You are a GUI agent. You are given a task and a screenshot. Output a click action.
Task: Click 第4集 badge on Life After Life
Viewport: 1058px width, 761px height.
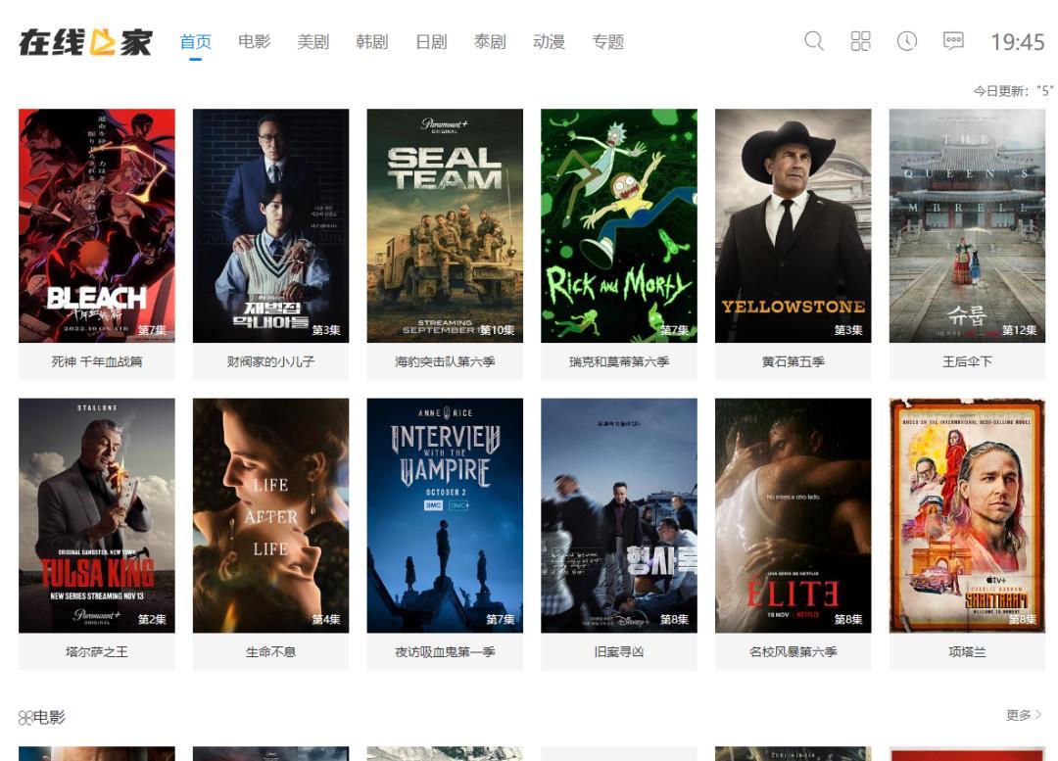(x=326, y=619)
